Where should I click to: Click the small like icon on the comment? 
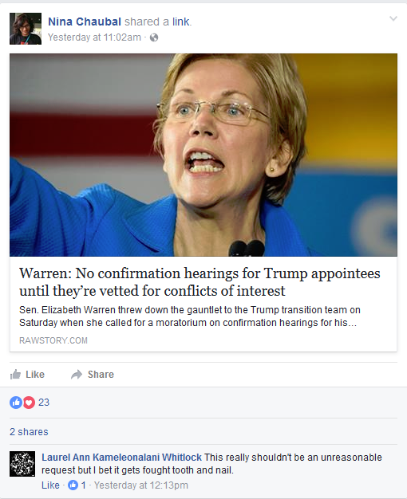click(73, 485)
